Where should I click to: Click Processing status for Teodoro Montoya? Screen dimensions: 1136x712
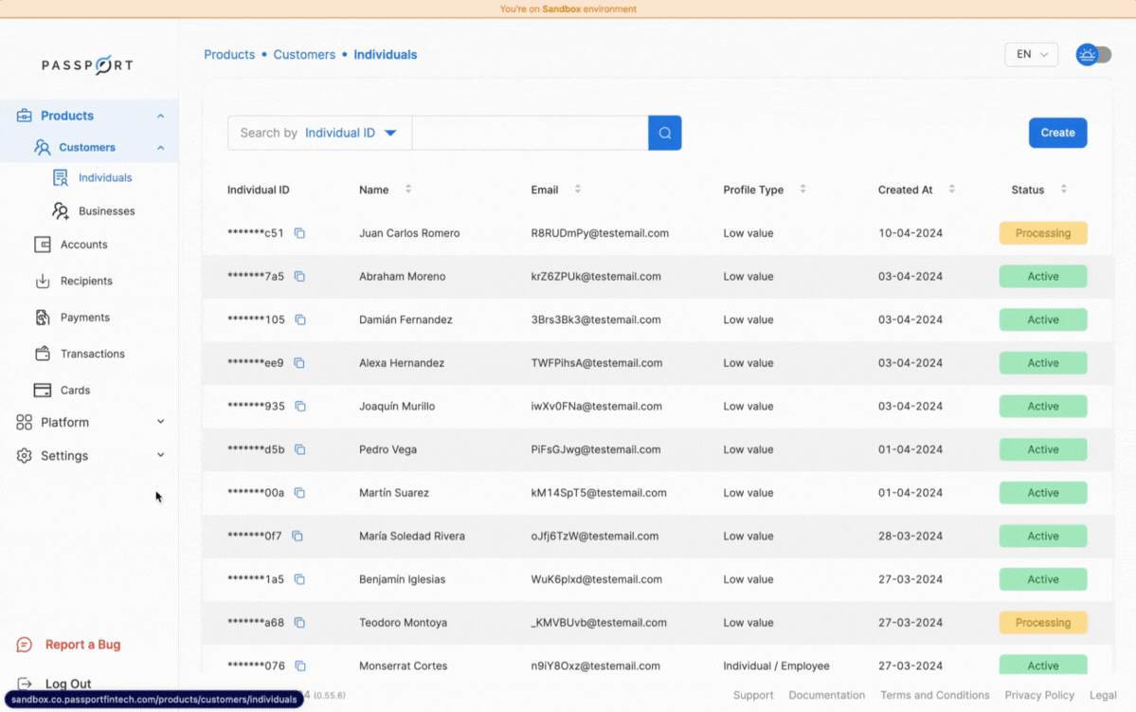point(1042,622)
